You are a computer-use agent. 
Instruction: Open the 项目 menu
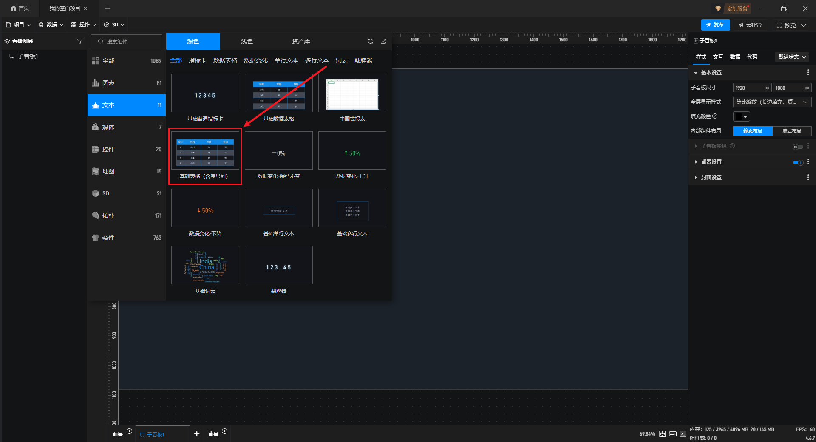pos(18,25)
